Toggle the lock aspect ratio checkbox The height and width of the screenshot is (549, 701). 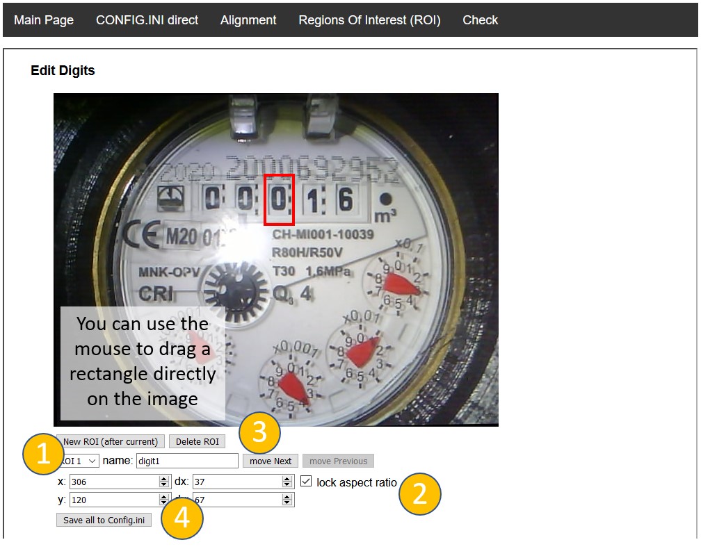coord(307,482)
